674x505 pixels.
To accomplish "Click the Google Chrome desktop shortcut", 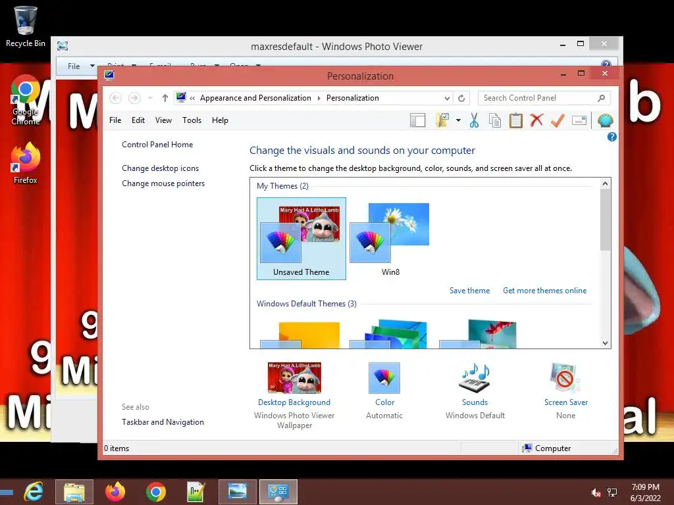I will coord(26,101).
